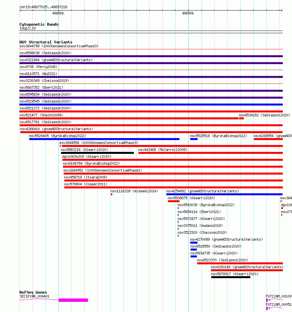The width and height of the screenshot is (292, 312).
Task: Click the red bar under nsv5938675
Action: point(174,201)
